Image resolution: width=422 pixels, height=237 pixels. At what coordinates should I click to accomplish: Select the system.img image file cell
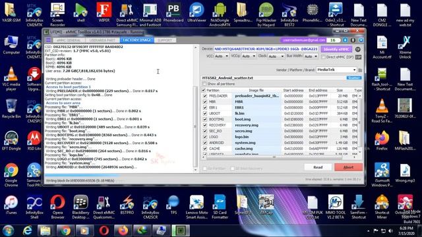(256, 143)
